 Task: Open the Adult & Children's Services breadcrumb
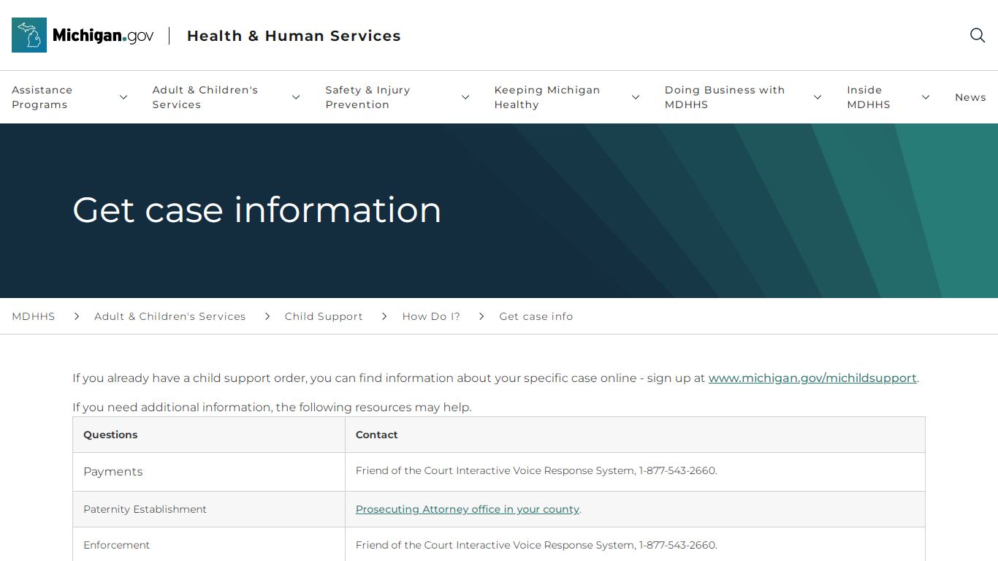coord(169,316)
